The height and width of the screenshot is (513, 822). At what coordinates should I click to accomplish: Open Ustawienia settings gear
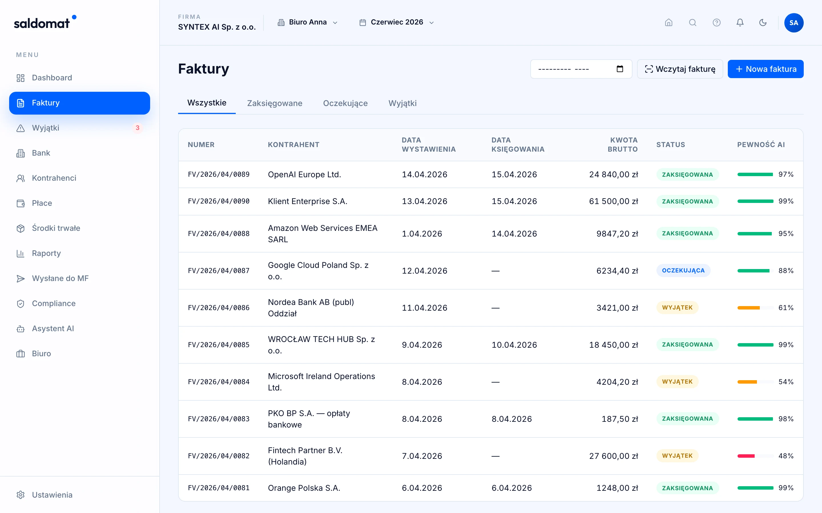click(x=79, y=495)
